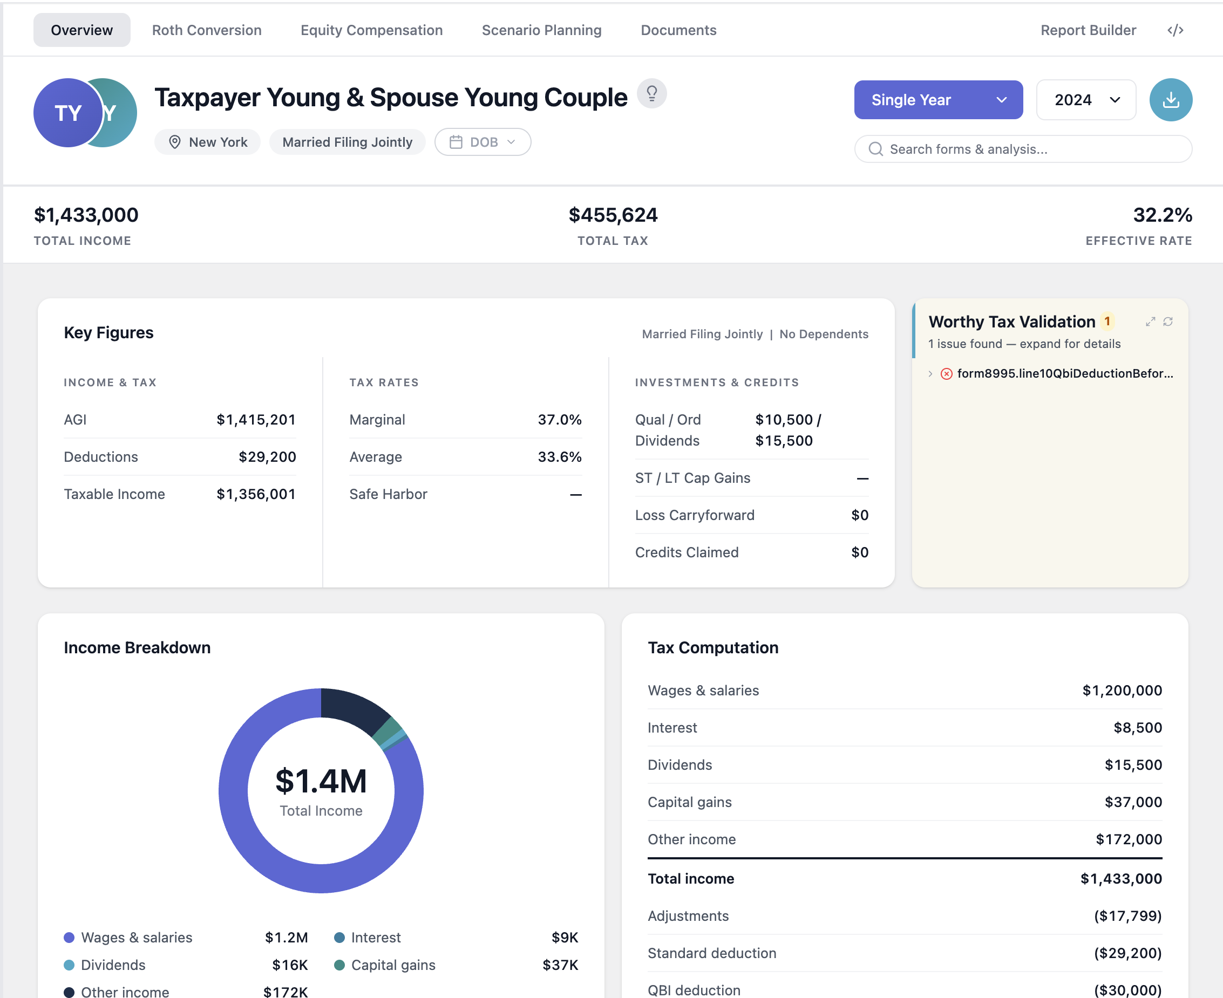This screenshot has width=1223, height=998.
Task: Click the Married Filing Jointly chip
Action: coord(348,141)
